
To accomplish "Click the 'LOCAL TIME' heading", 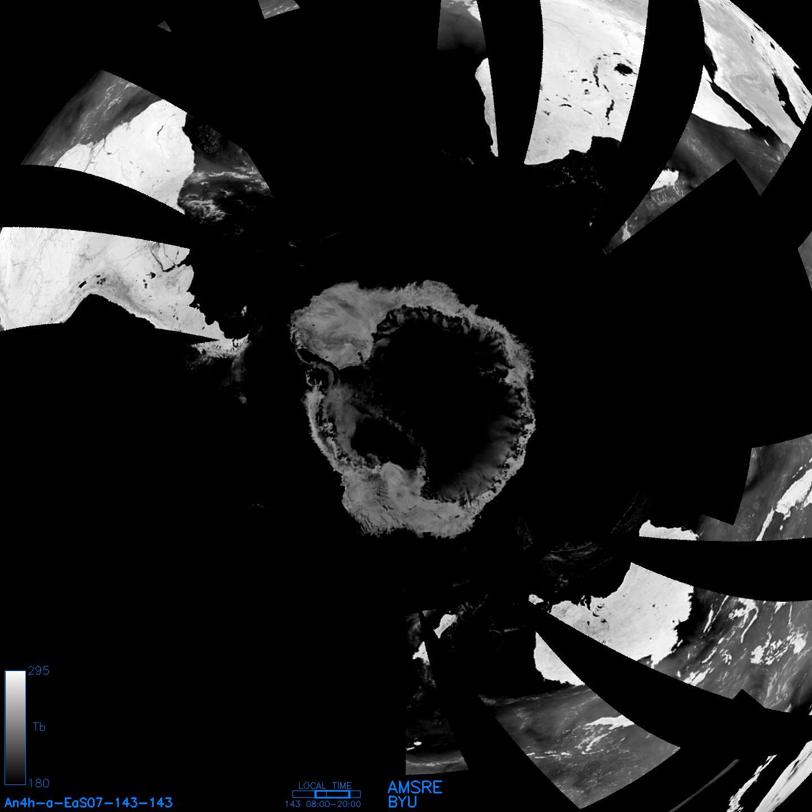I will (325, 786).
